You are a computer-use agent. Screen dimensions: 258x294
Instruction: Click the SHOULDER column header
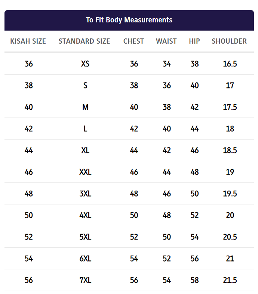[229, 41]
